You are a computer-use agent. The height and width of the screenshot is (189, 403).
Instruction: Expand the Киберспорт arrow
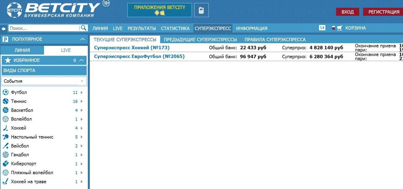tap(82, 164)
